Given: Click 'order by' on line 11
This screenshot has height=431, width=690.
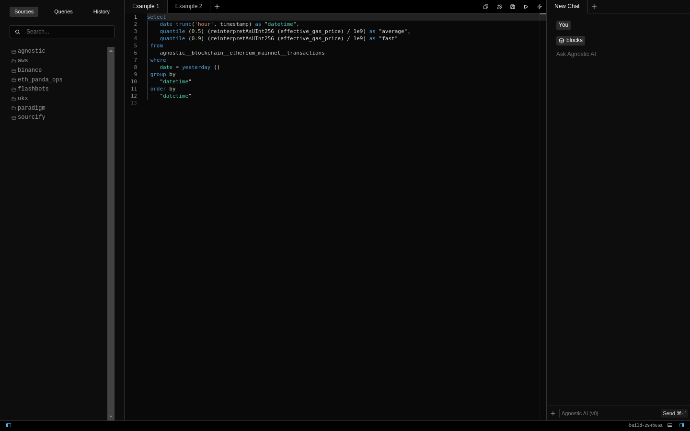Looking at the screenshot, I should (x=163, y=89).
